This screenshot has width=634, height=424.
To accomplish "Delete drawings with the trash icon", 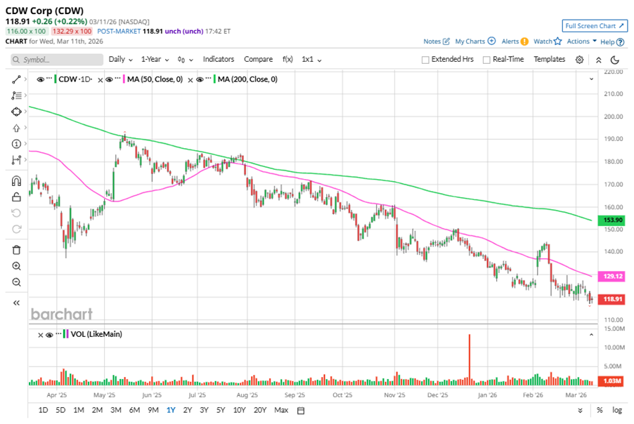I will [x=16, y=250].
